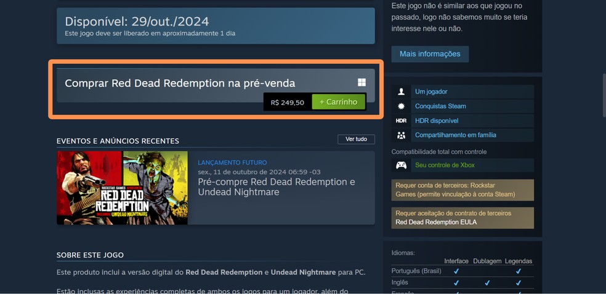The height and width of the screenshot is (294, 606).
Task: Open the Compartilhamento em família link
Action: coord(455,135)
